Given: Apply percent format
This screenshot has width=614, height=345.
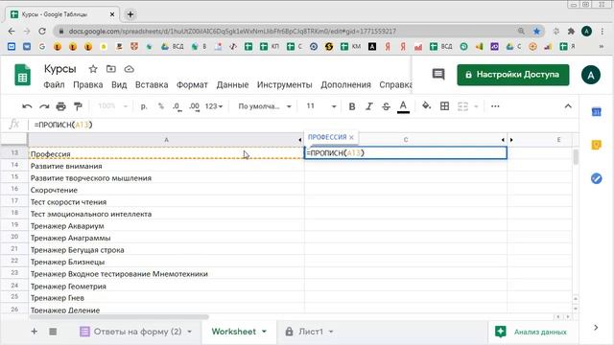Looking at the screenshot, I should coord(161,106).
